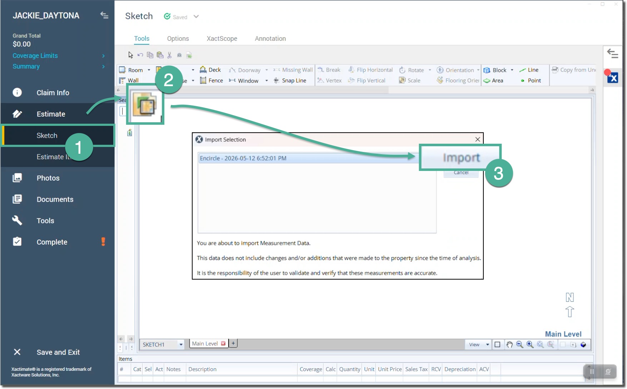Open the Annotation tab
The width and height of the screenshot is (627, 389).
(270, 39)
